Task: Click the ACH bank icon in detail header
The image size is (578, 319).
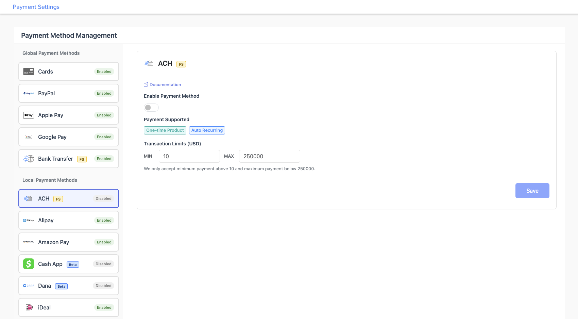Action: 149,63
